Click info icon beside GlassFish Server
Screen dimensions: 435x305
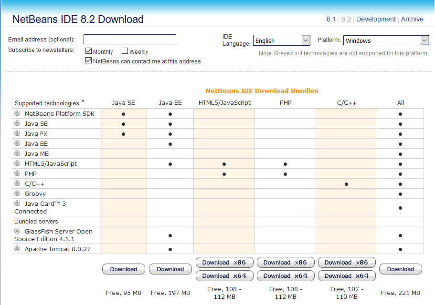(17, 231)
